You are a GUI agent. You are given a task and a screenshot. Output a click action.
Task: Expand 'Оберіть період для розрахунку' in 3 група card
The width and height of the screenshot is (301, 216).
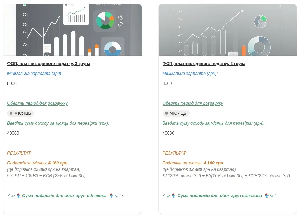pyautogui.click(x=37, y=103)
